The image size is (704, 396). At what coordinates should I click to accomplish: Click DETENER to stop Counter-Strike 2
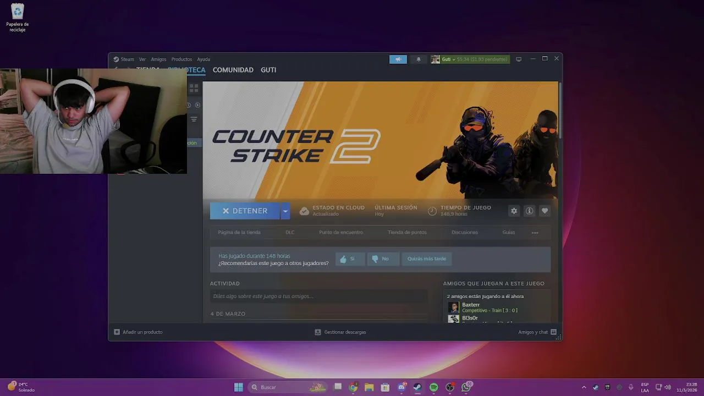coord(245,211)
